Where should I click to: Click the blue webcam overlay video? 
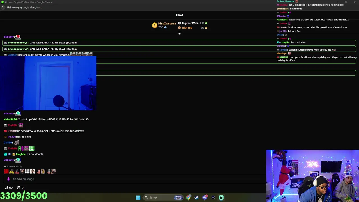pyautogui.click(x=48, y=83)
